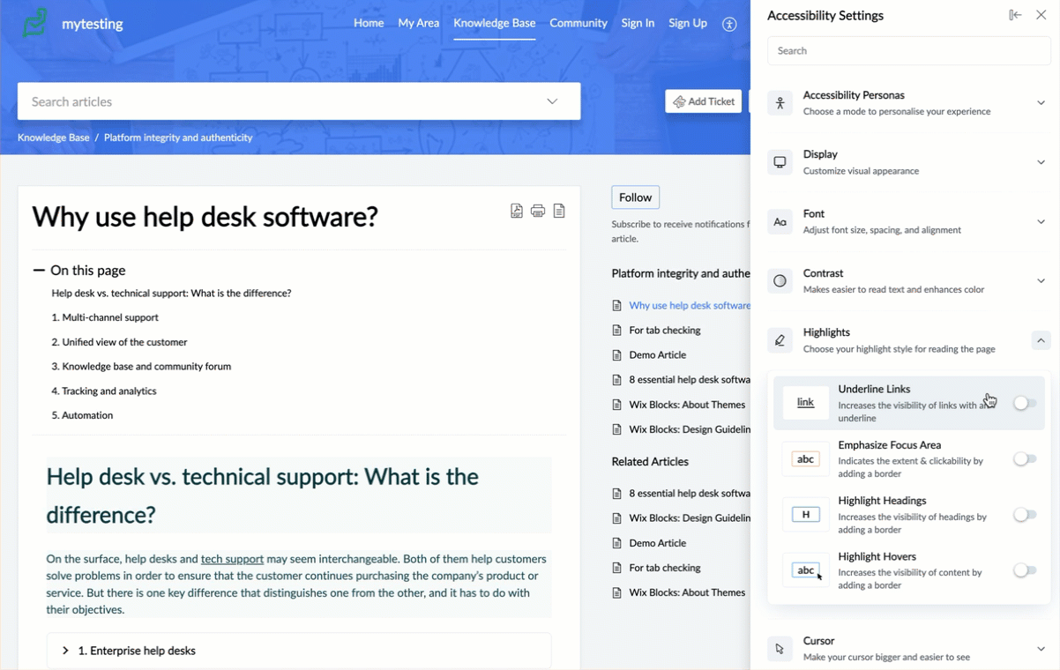Expand the Enterprise help desks section
The image size is (1060, 670).
65,651
